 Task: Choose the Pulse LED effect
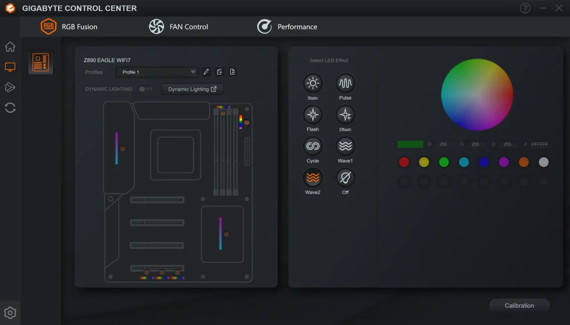point(345,83)
